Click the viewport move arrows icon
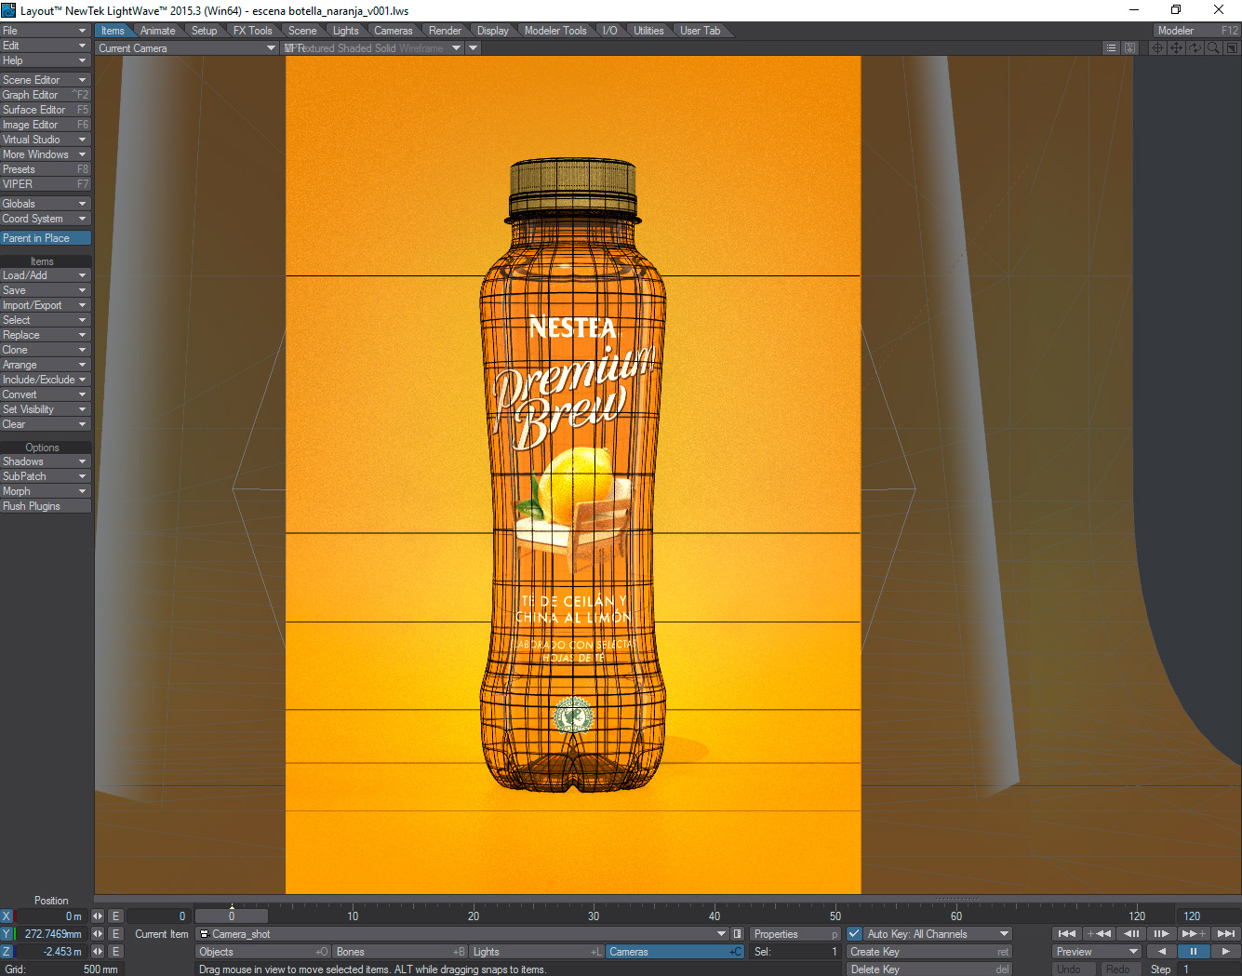This screenshot has height=976, width=1242. pos(1177,48)
